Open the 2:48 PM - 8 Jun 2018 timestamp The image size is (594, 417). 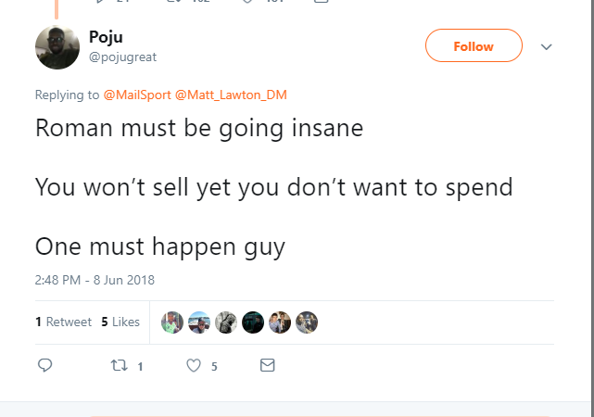pyautogui.click(x=95, y=279)
